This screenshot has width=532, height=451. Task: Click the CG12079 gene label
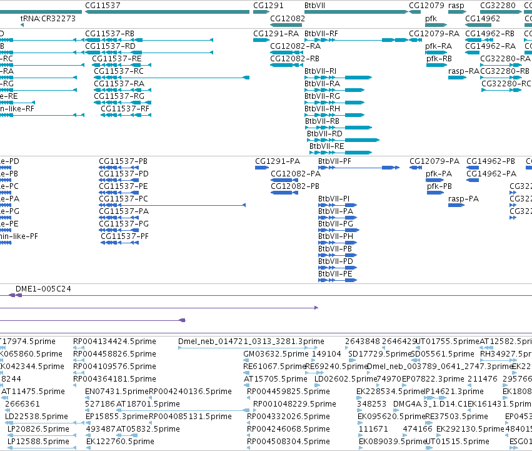[426, 6]
